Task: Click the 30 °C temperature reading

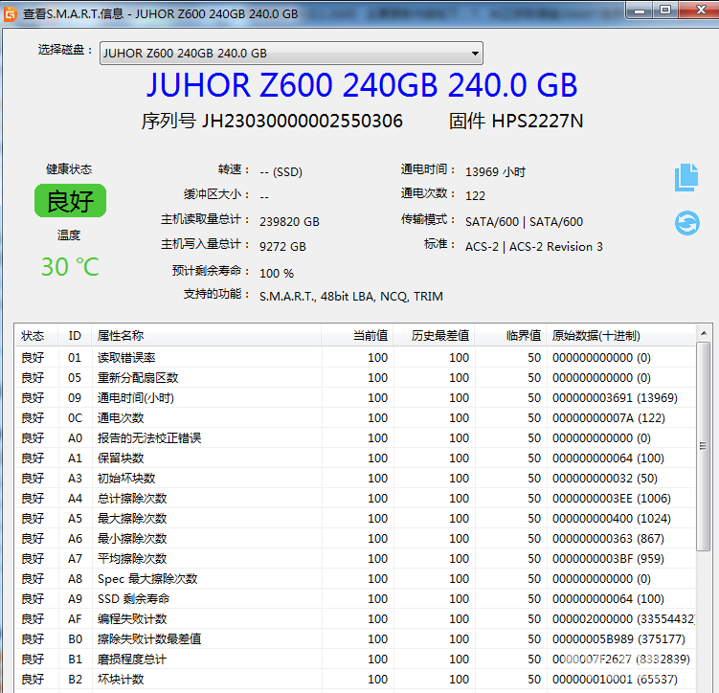Action: coord(69,266)
